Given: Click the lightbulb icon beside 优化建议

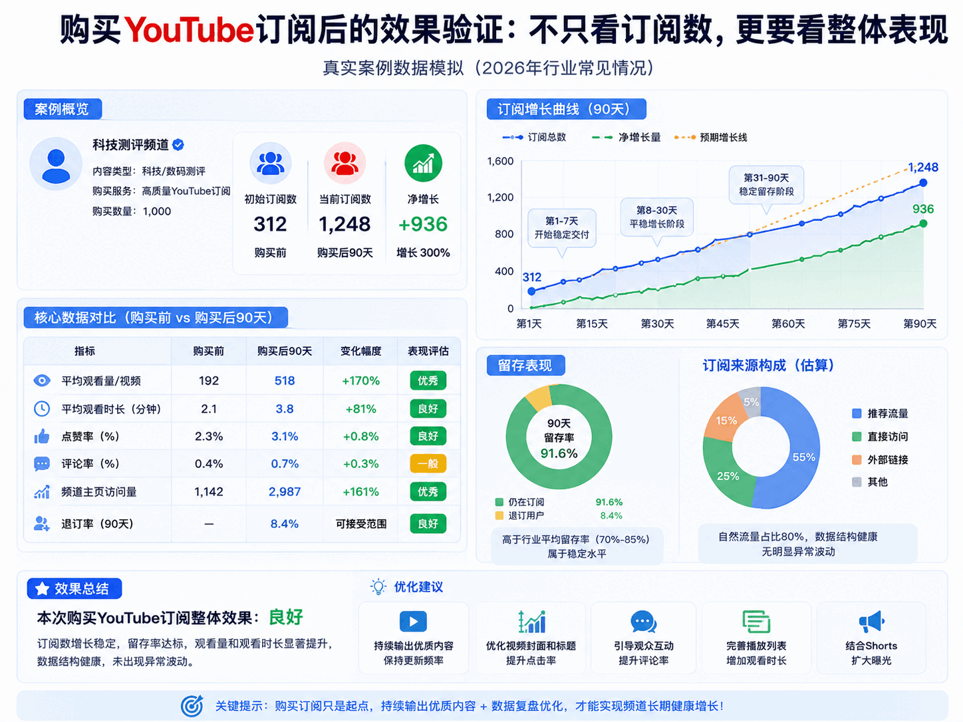Looking at the screenshot, I should pos(378,586).
